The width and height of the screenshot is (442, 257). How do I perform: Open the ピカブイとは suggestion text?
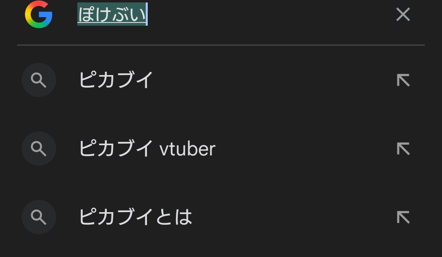[135, 217]
